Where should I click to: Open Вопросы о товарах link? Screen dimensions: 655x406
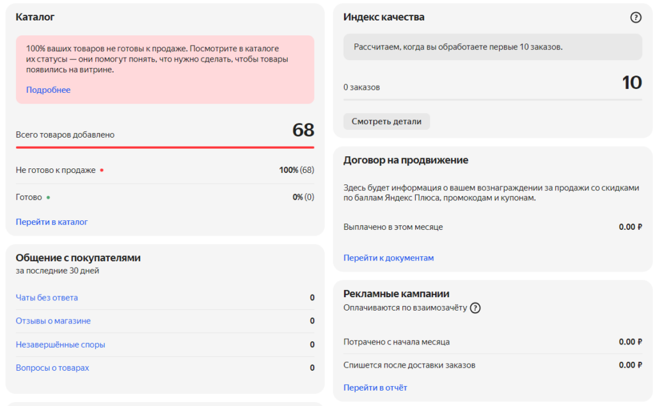(52, 368)
